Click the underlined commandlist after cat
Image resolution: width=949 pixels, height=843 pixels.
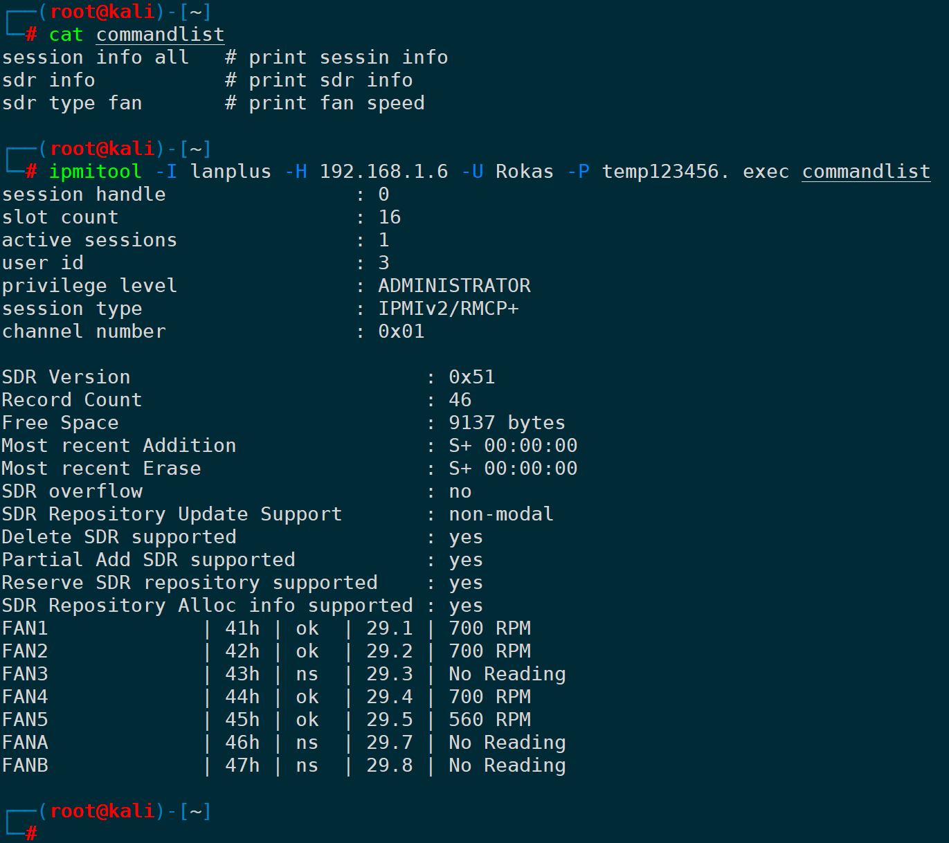[x=160, y=35]
